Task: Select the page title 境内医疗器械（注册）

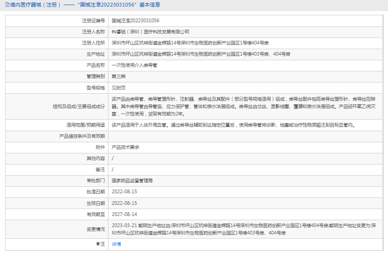Action: pyautogui.click(x=35, y=5)
